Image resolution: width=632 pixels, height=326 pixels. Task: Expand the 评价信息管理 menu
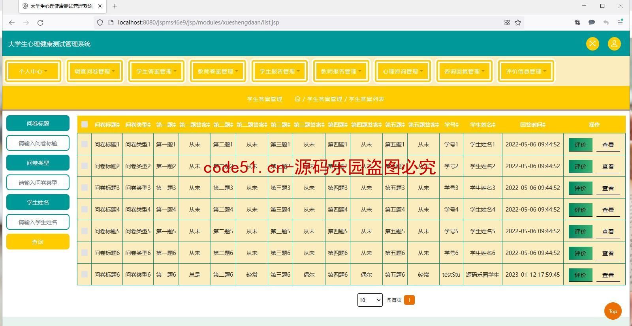point(526,71)
